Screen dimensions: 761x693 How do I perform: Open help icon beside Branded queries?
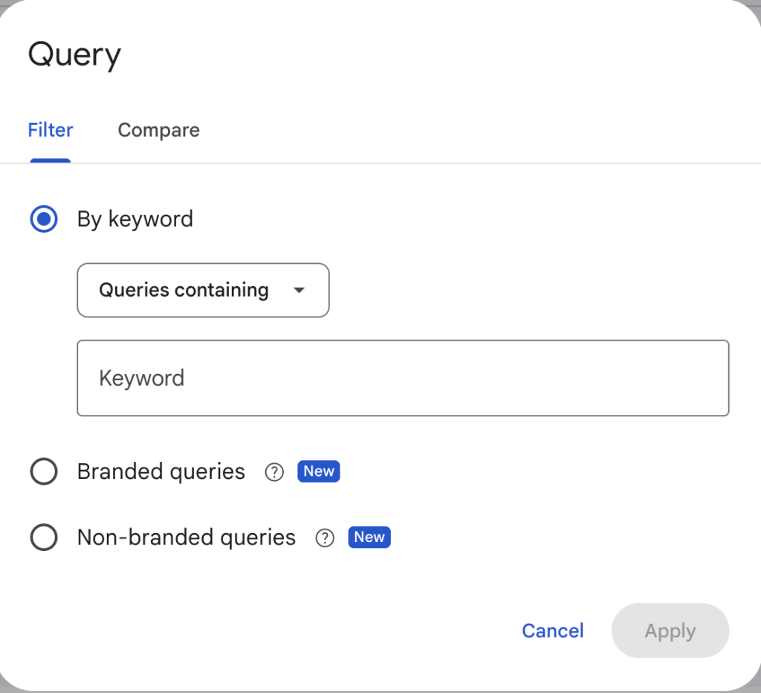(x=274, y=472)
